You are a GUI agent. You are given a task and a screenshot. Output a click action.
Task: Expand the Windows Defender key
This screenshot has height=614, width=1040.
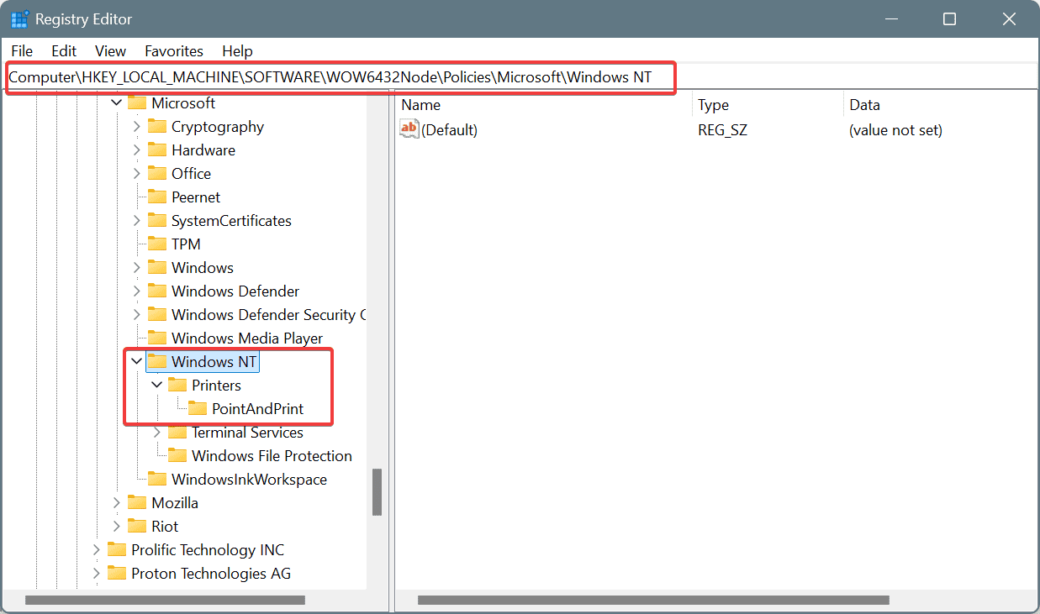137,291
